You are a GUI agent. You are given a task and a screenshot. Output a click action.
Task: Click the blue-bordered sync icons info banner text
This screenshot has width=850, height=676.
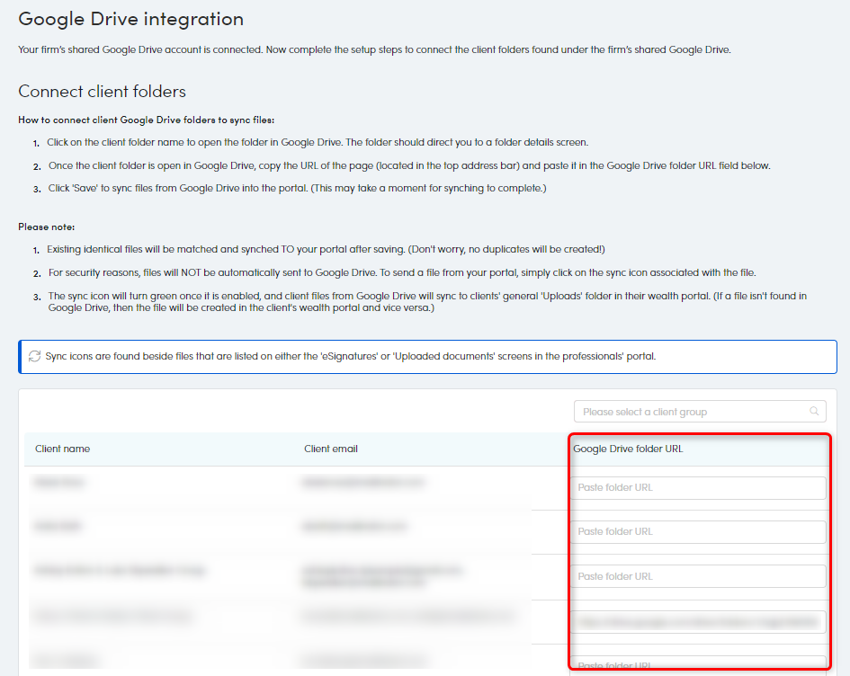coord(351,356)
